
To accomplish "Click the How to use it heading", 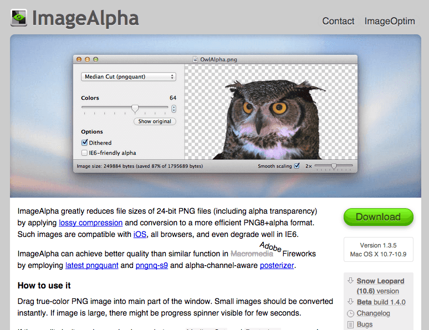I will [x=44, y=286].
